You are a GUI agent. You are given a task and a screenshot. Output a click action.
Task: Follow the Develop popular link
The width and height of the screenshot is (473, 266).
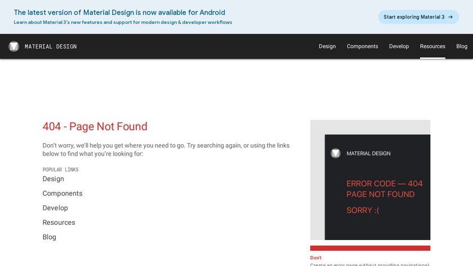[x=55, y=208]
